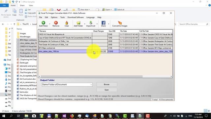Select terms.doc in Explorer file list
Viewport: 211px width, 119px height.
[x=24, y=92]
